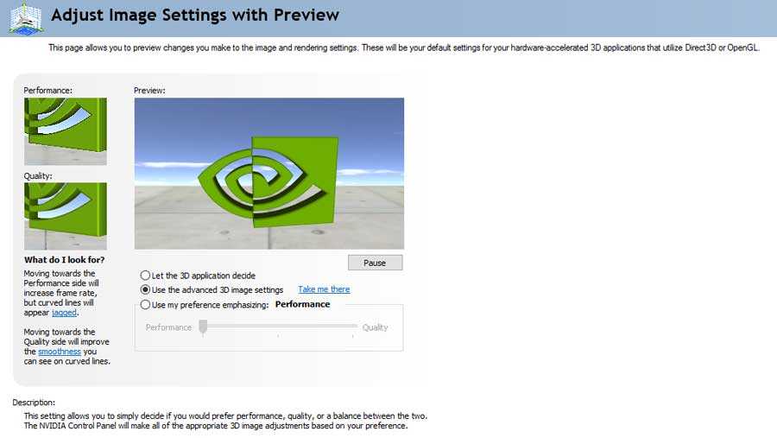Click the 3D settings icon beside the title
Viewport: 777px width, 438px height.
26,18
